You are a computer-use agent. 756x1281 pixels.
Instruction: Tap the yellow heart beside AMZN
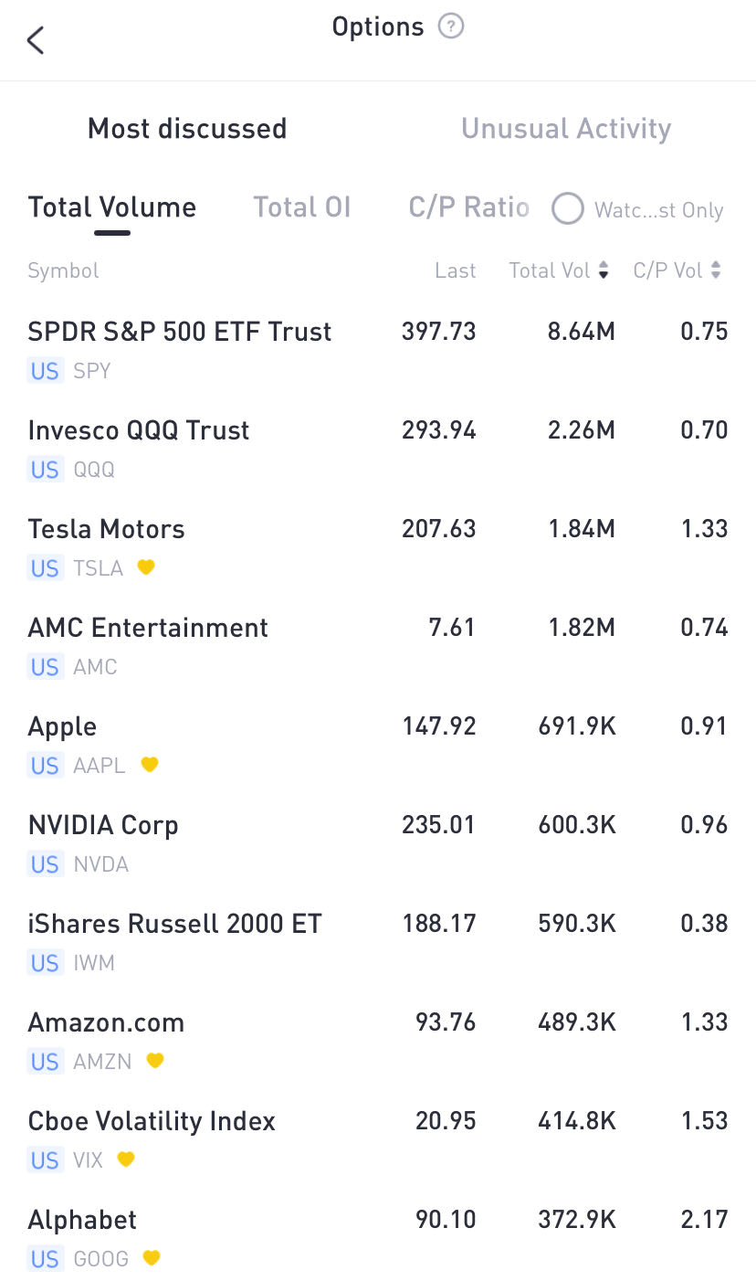pyautogui.click(x=155, y=1061)
